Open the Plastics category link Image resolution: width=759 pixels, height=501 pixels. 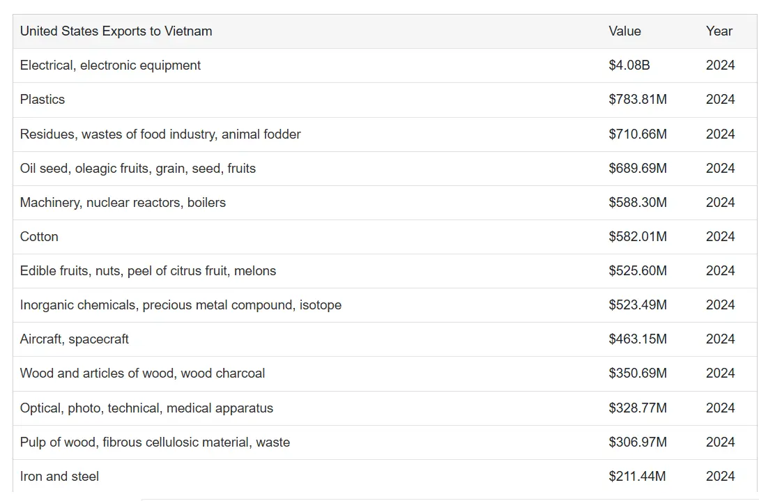pos(43,100)
